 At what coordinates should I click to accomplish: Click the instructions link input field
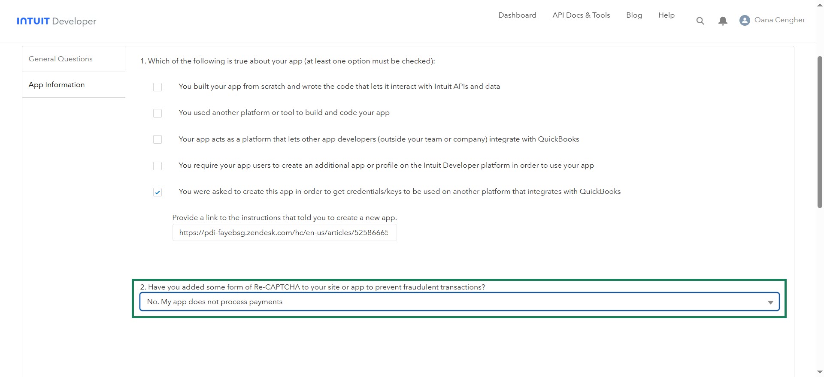click(284, 233)
